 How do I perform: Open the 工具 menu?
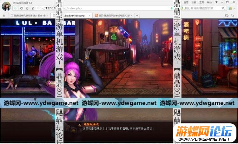202,3
